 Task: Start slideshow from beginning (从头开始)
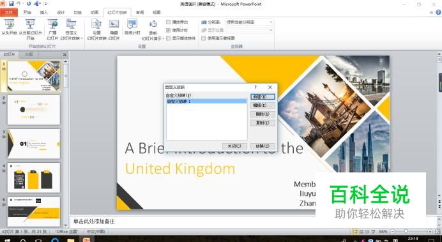[9, 27]
